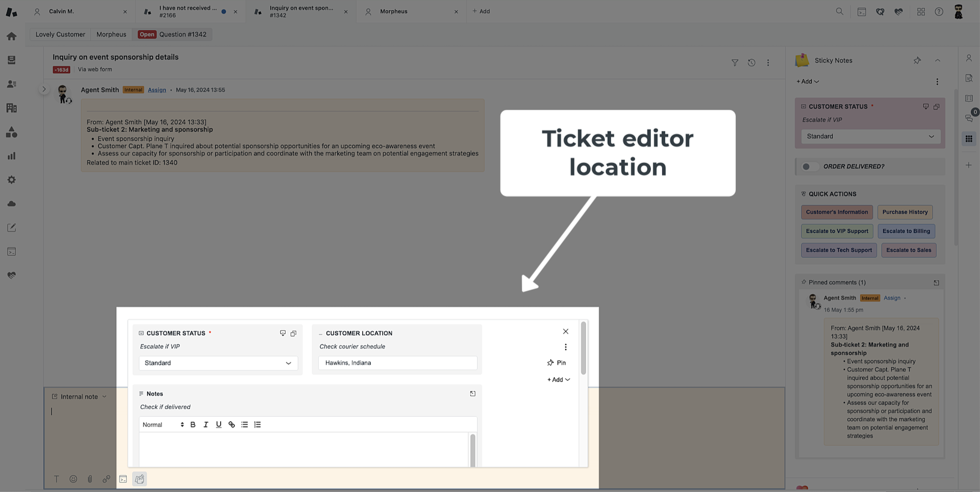Insert link in Notes editor
The height and width of the screenshot is (492, 980).
coord(232,425)
